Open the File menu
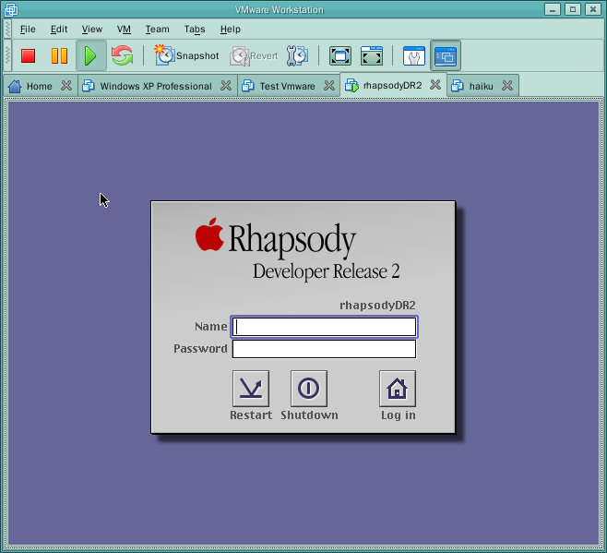 28,29
